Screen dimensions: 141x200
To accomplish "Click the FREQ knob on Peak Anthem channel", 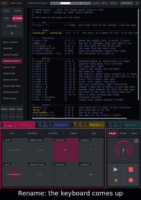I will 10,124.
